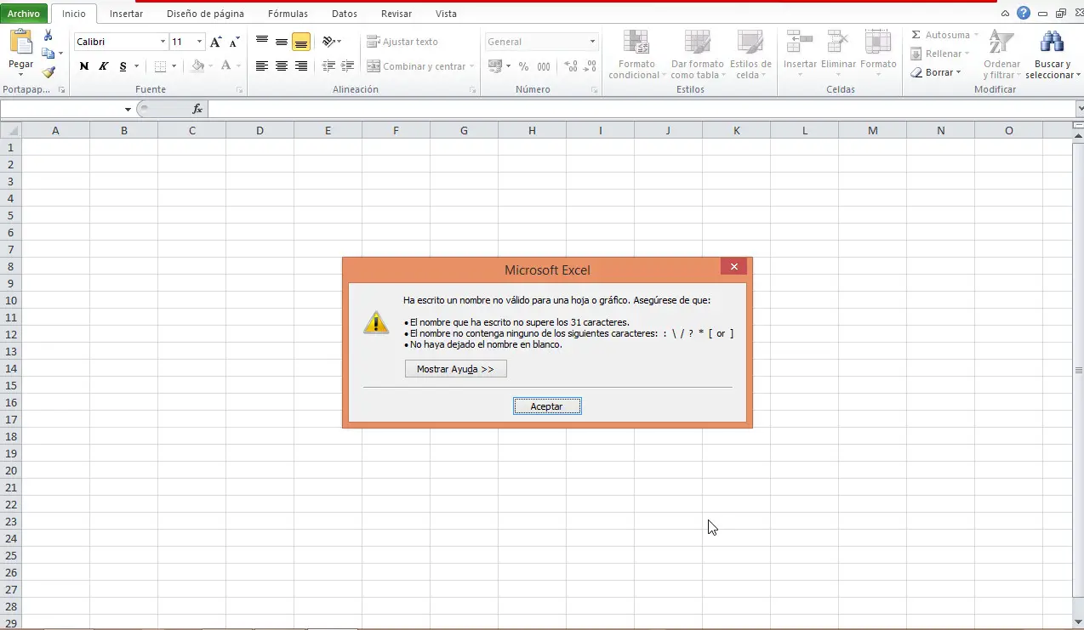This screenshot has width=1084, height=630.
Task: Click the Rellenar fill icon
Action: point(916,54)
